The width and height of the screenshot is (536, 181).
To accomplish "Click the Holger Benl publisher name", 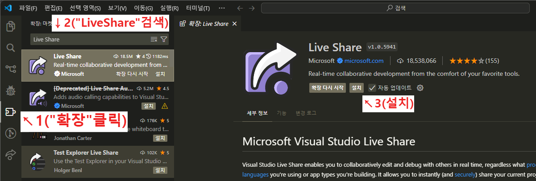I will coord(68,170).
